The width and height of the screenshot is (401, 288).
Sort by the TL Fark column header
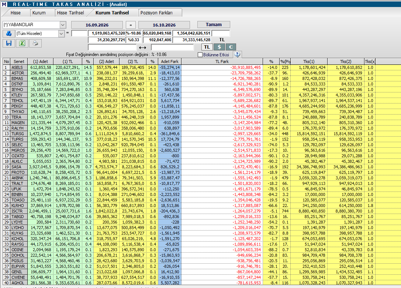pyautogui.click(x=222, y=62)
